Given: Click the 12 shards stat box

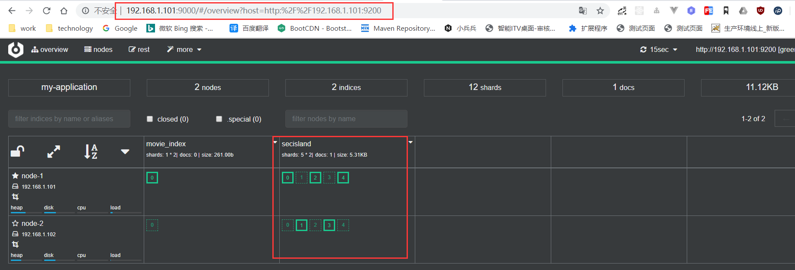Looking at the screenshot, I should [x=485, y=87].
